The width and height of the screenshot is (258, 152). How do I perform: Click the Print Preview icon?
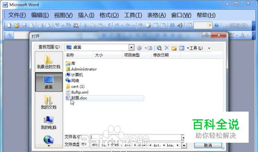[x=48, y=25]
